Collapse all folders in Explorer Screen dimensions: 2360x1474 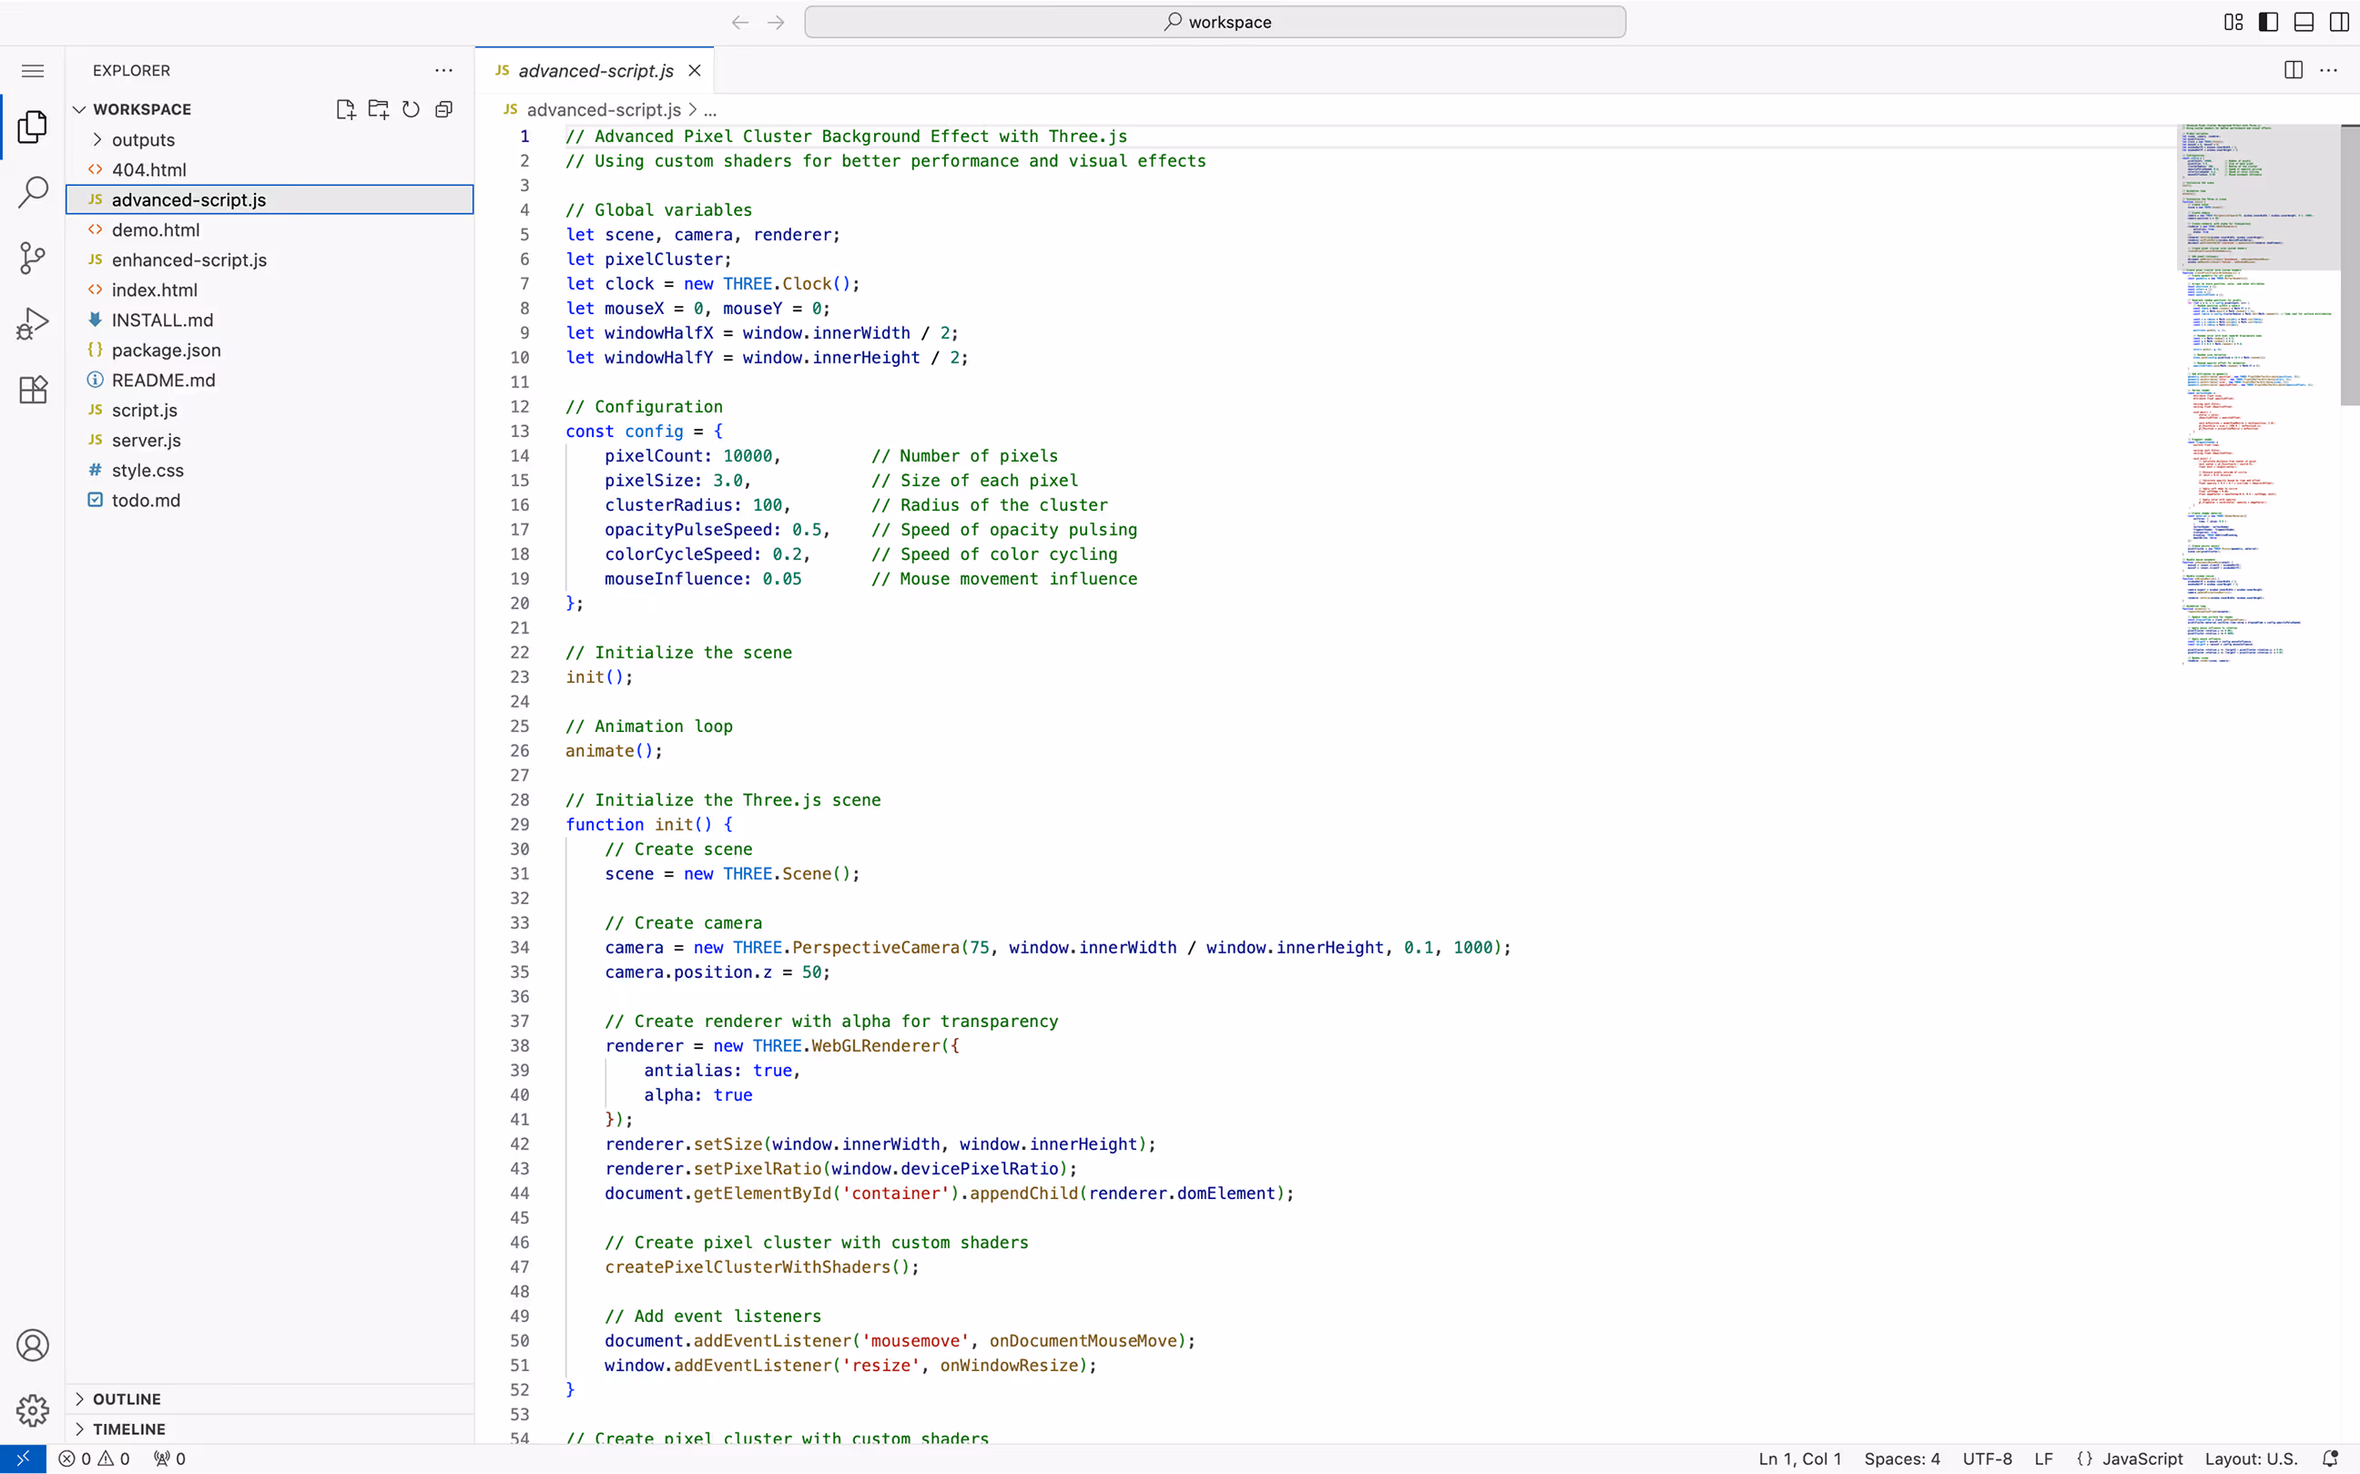444,109
